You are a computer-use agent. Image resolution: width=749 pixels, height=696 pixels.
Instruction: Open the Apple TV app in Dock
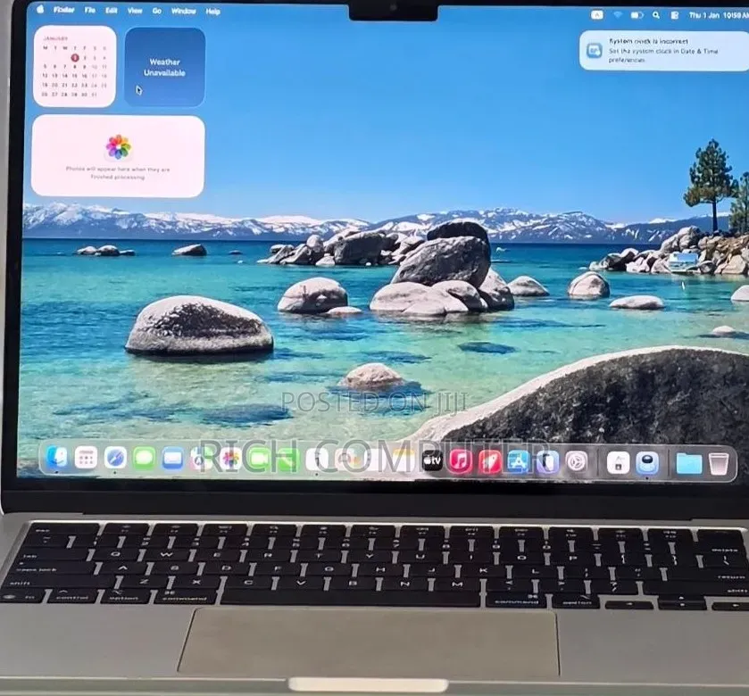432,460
